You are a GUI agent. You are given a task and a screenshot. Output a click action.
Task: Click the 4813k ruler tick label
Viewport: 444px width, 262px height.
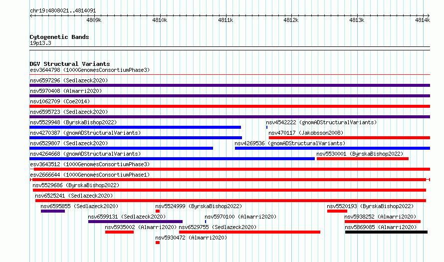357,20
